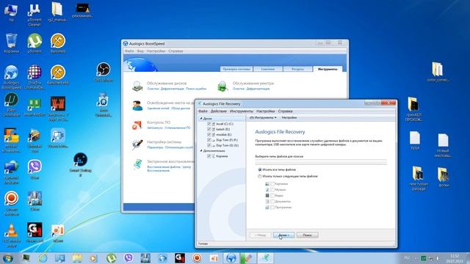This screenshot has height=264, width=470.
Task: Uncheck the local (C:) disk checkbox
Action: pyautogui.click(x=209, y=124)
